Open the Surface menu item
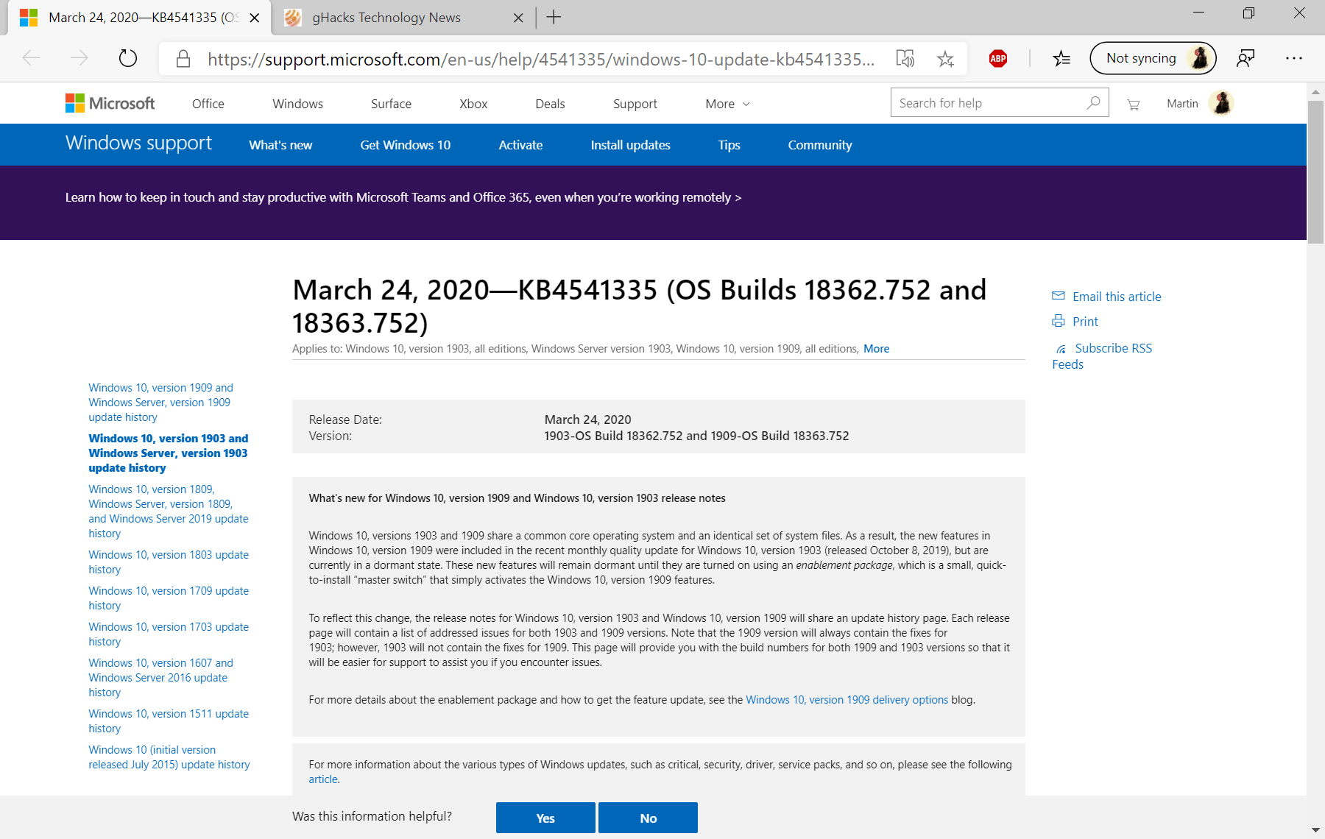 point(391,104)
